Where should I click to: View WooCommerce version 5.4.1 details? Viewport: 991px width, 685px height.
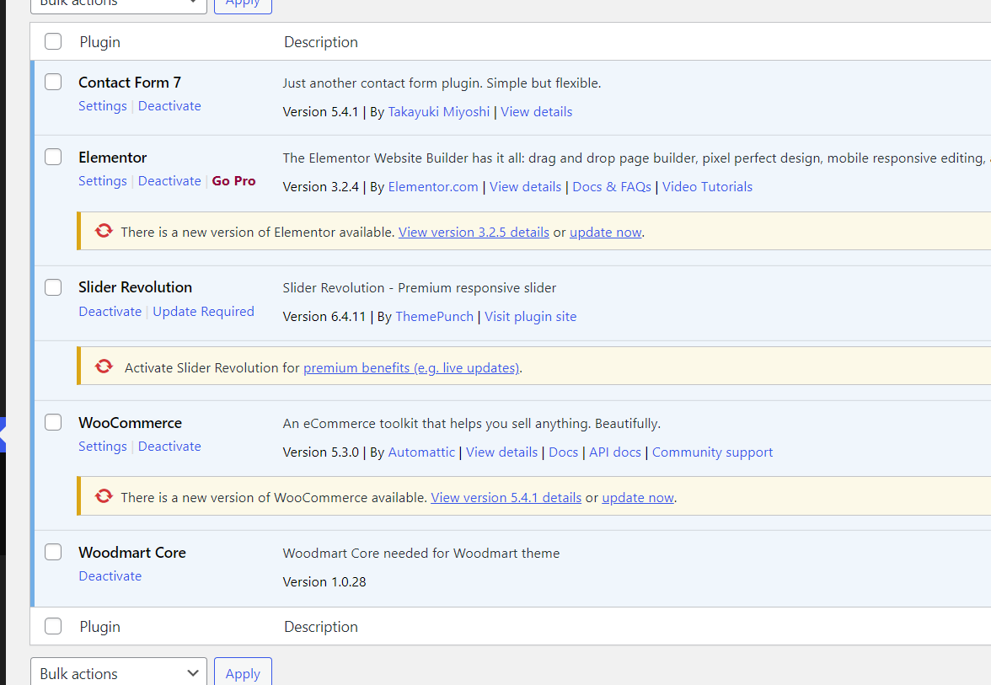[506, 498]
